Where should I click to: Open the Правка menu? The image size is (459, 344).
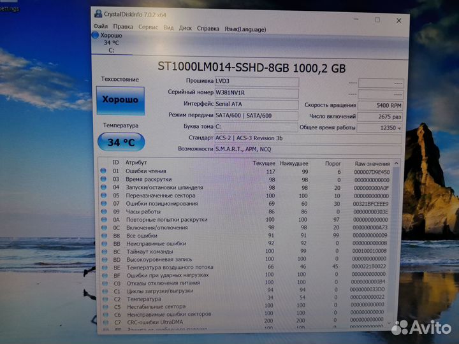[123, 27]
